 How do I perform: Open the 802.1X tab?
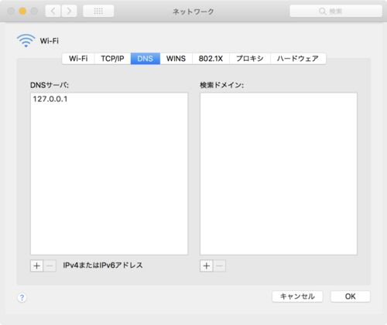(x=211, y=59)
